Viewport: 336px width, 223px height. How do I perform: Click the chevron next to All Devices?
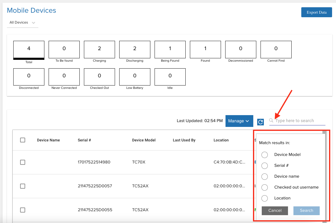coord(34,23)
